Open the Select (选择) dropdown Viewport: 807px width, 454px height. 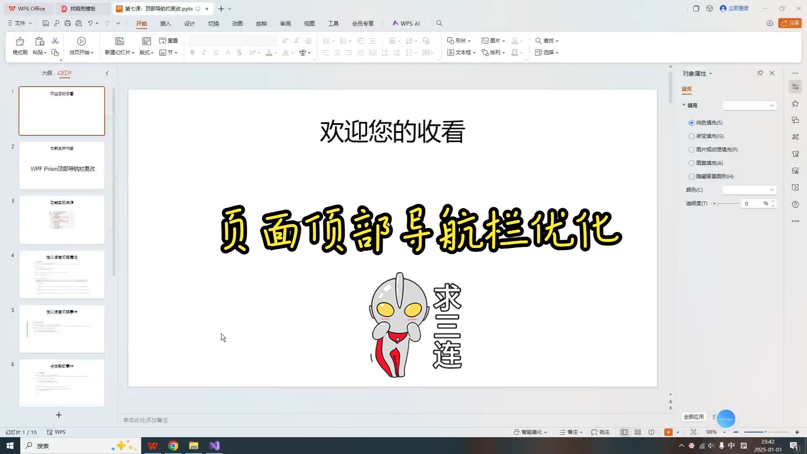pos(546,53)
